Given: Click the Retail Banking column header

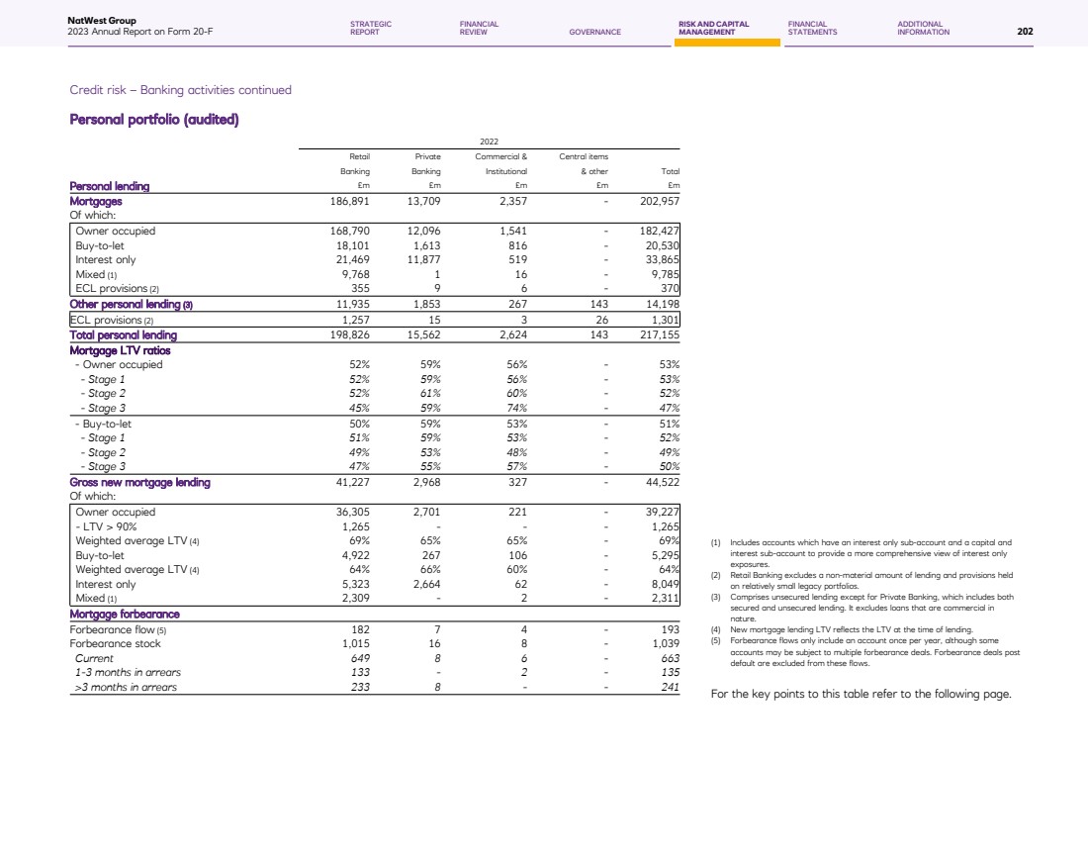Looking at the screenshot, I should (353, 163).
